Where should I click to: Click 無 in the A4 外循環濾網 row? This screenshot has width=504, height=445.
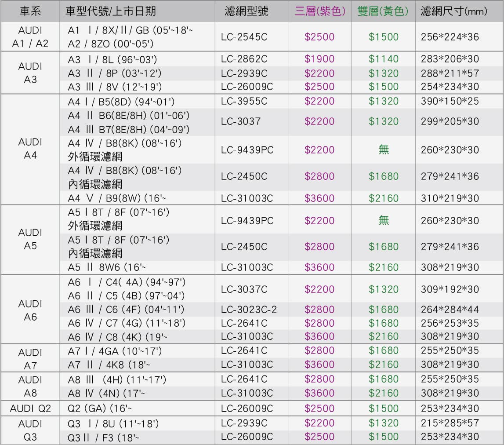pyautogui.click(x=384, y=150)
